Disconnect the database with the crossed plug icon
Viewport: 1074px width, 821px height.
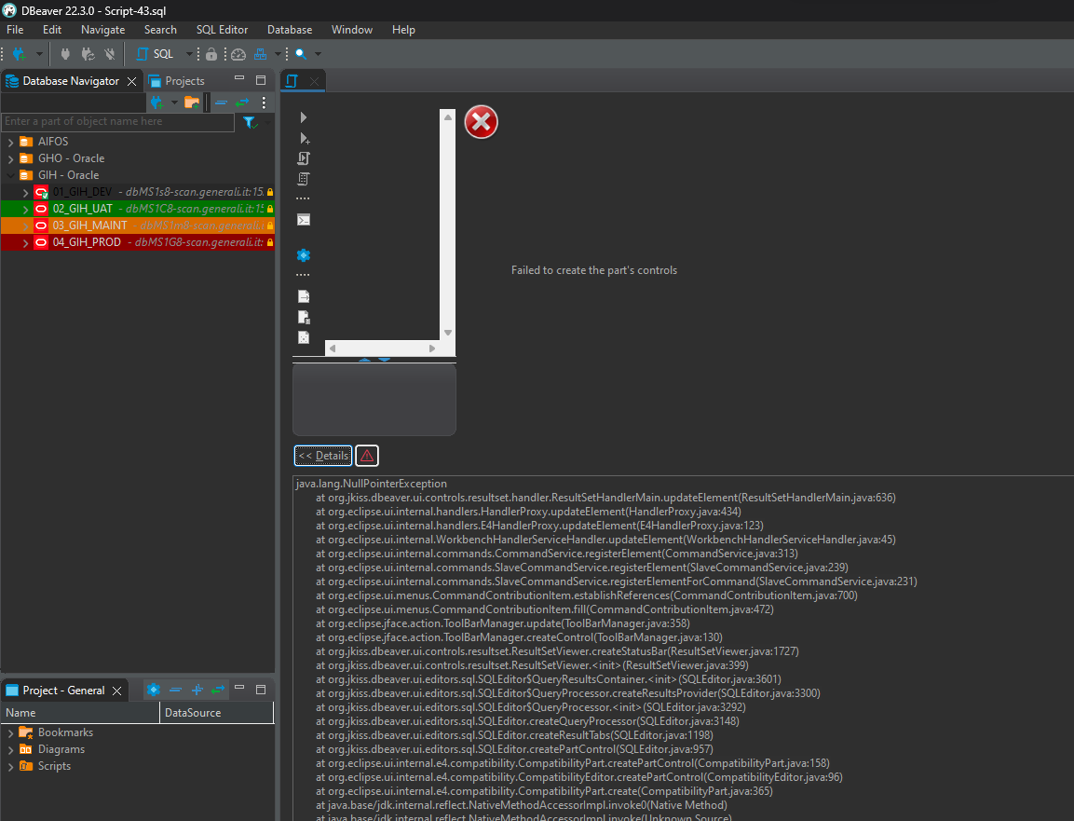coord(110,54)
